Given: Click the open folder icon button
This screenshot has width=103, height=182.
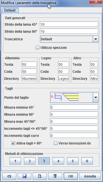Looking at the screenshot, I should (x=9, y=176).
